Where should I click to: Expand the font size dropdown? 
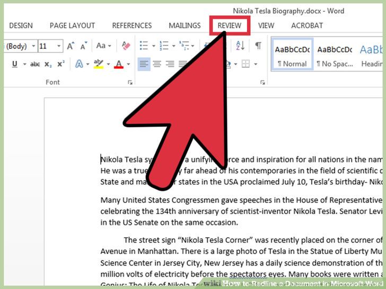tap(59, 46)
